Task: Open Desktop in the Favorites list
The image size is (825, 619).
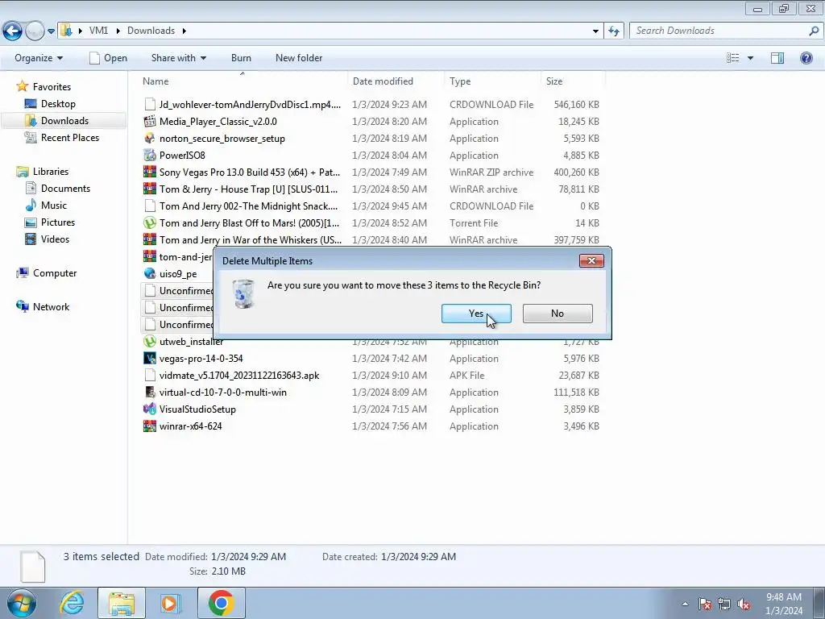Action: [x=58, y=104]
